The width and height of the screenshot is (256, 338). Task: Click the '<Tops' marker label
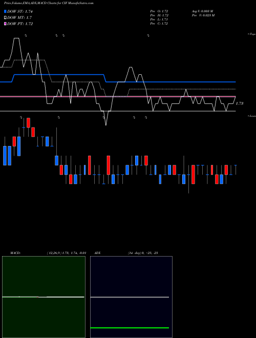pyautogui.click(x=252, y=34)
